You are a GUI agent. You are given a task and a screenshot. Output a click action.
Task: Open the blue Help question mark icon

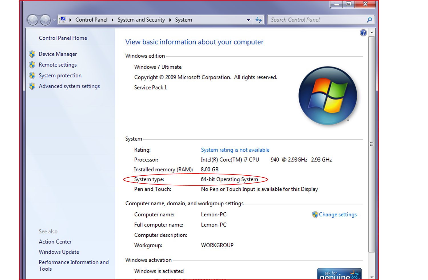[363, 33]
